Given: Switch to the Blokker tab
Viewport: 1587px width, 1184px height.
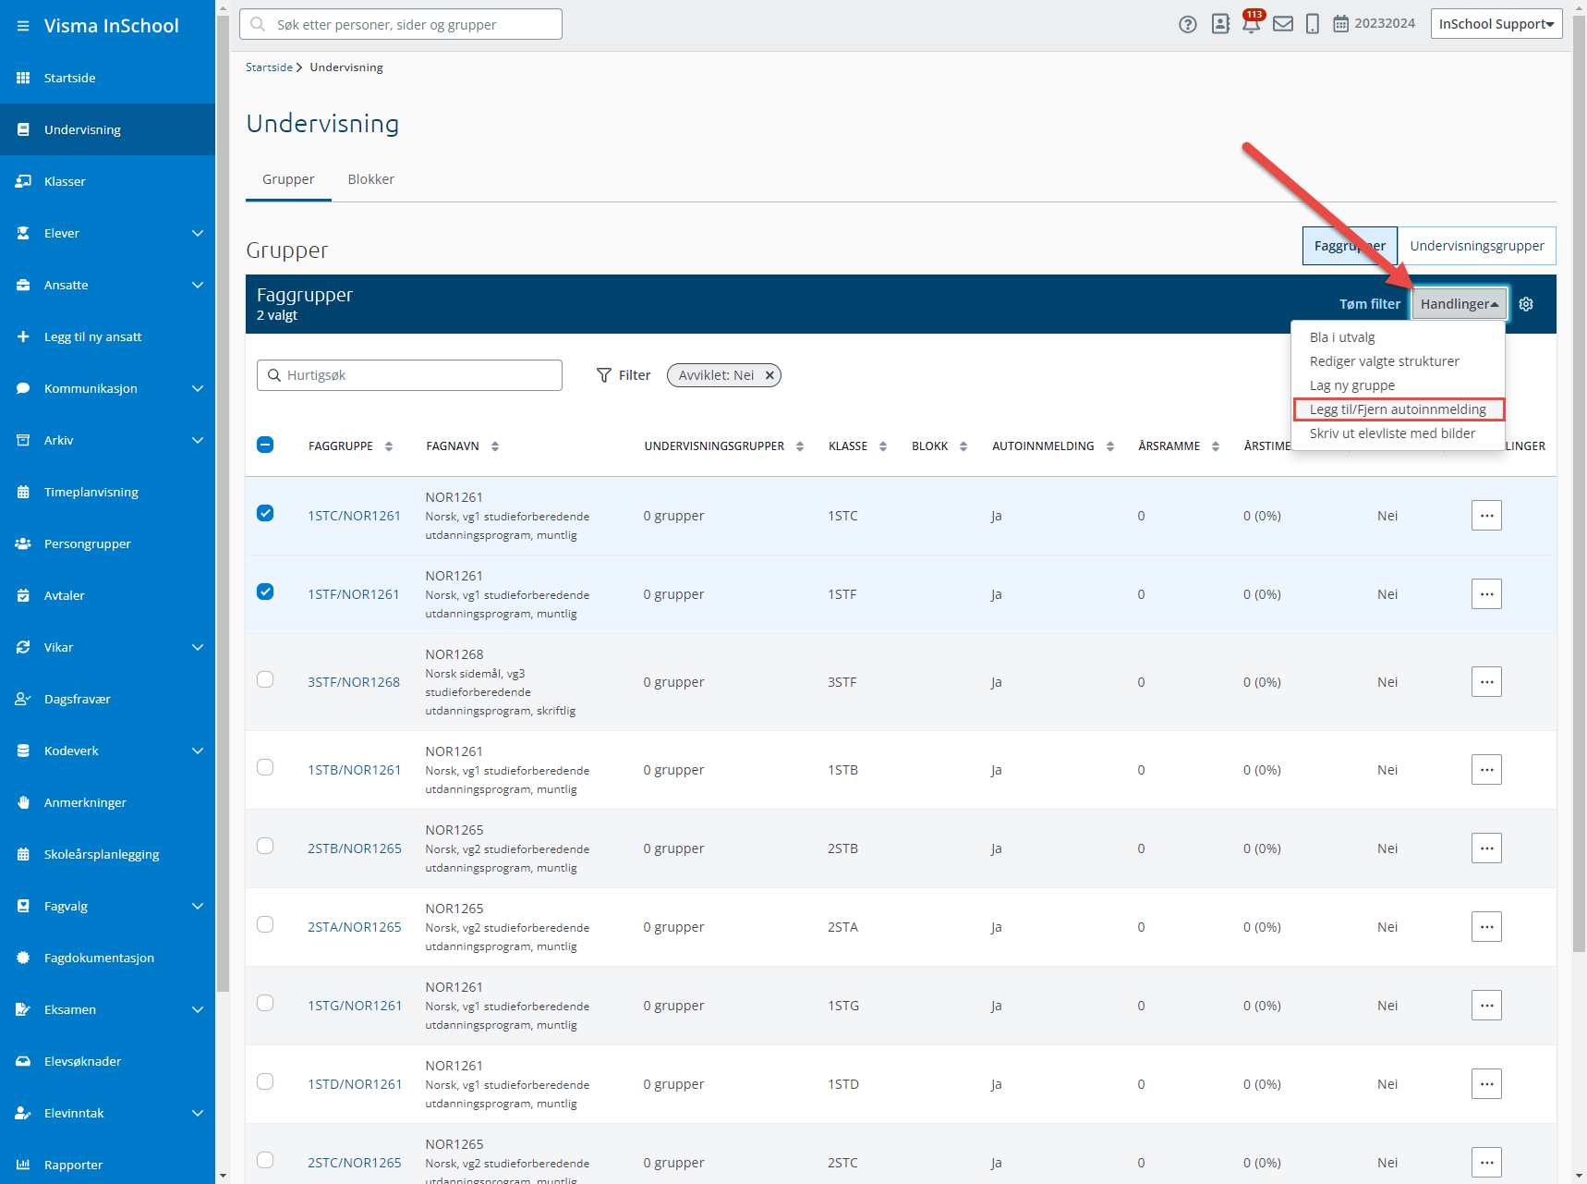Looking at the screenshot, I should tap(371, 179).
